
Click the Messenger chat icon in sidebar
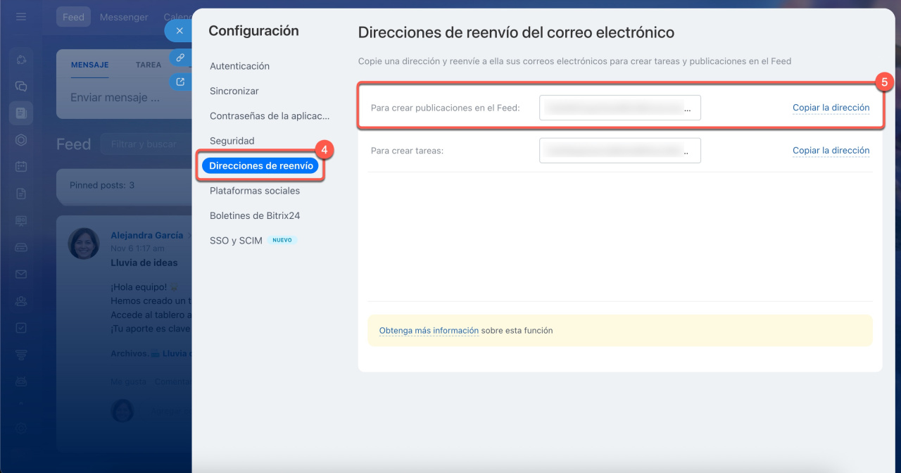click(x=21, y=86)
